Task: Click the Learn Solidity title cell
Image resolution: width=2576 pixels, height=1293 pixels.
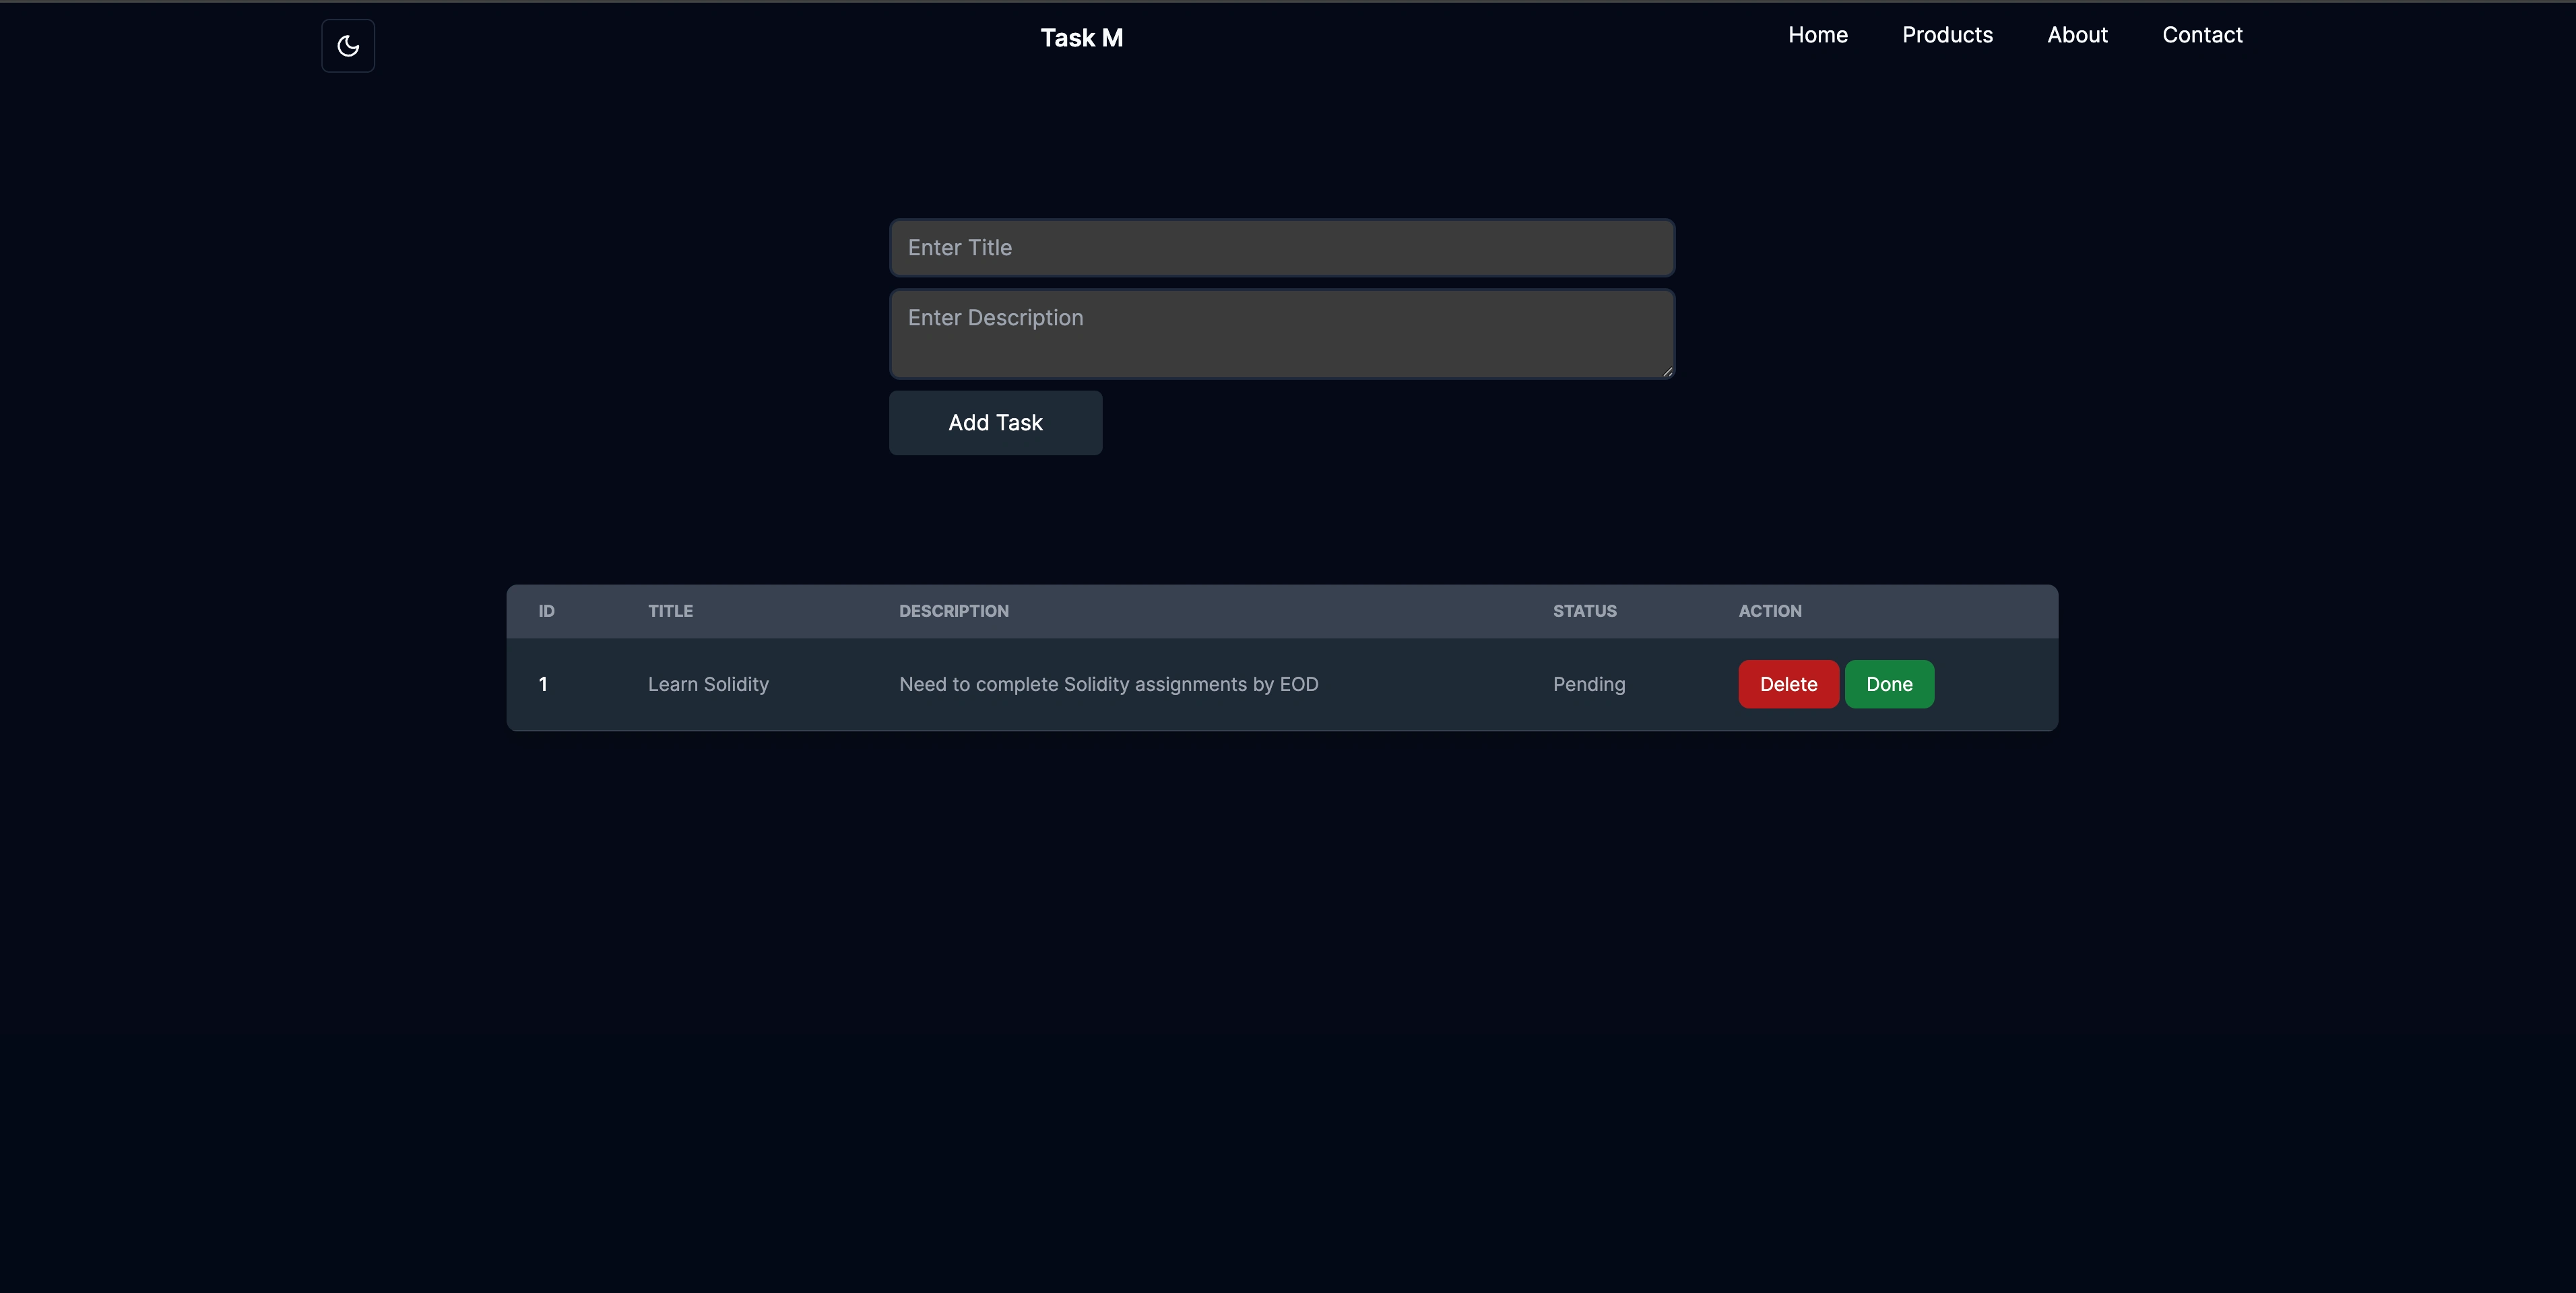Action: point(708,684)
